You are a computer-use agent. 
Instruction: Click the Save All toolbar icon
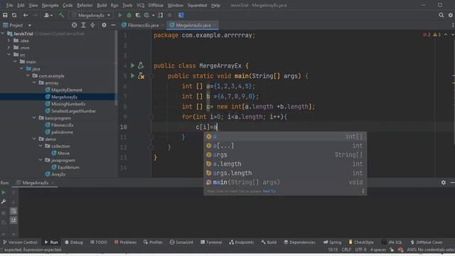click(x=5, y=15)
